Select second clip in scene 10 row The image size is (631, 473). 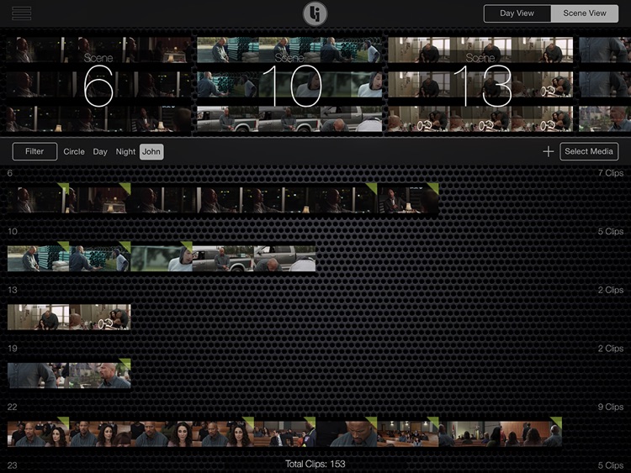coord(100,259)
